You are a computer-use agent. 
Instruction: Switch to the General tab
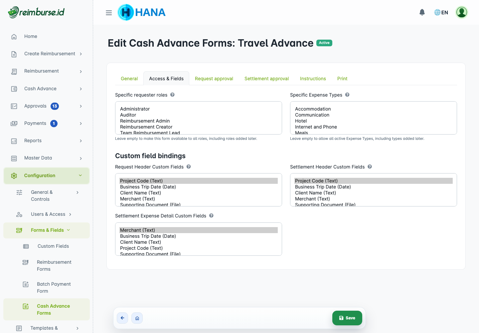click(x=129, y=79)
